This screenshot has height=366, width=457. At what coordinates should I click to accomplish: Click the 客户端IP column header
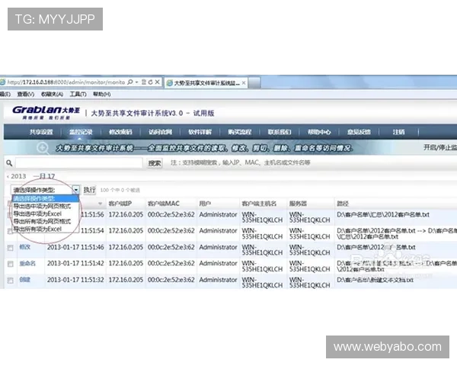tap(120, 204)
